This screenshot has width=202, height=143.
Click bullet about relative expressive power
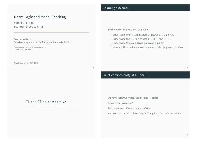[143, 35]
